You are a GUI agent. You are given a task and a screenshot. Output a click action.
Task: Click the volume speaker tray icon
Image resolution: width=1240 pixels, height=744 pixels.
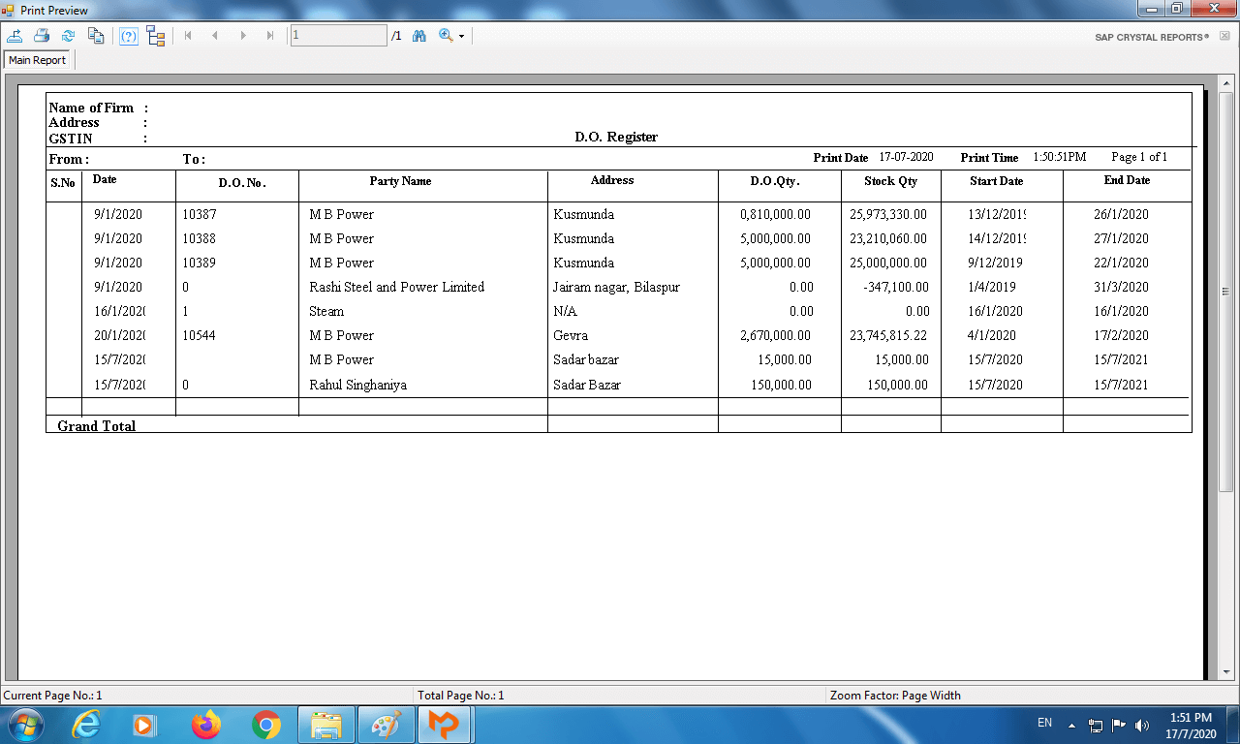pyautogui.click(x=1142, y=725)
